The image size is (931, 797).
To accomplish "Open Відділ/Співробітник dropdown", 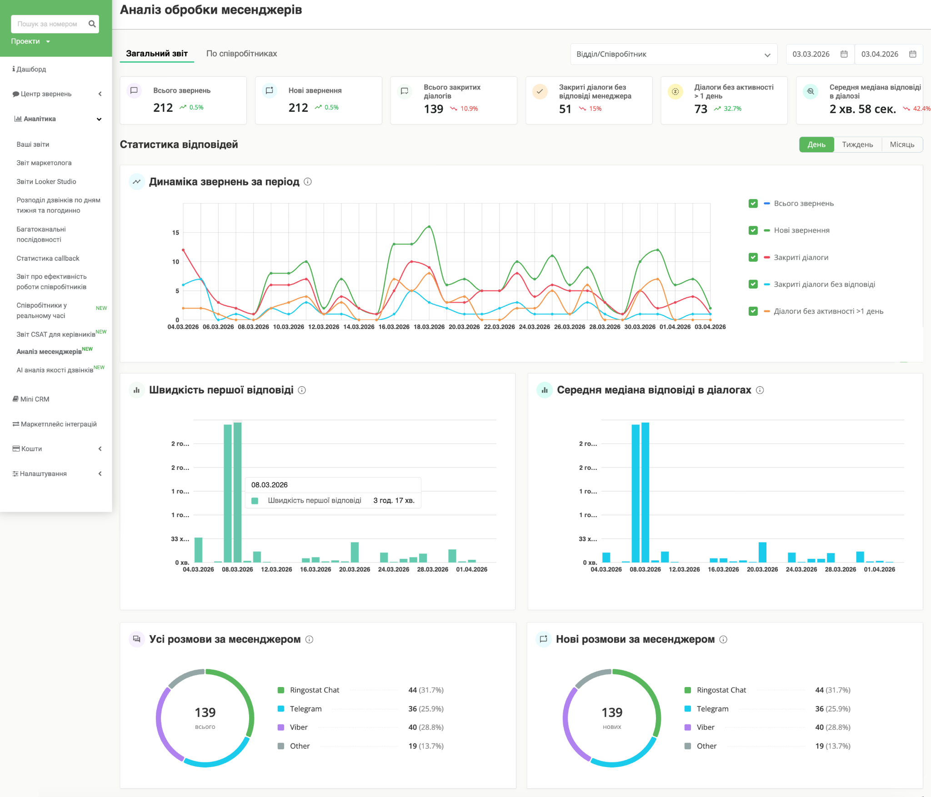I will point(673,55).
